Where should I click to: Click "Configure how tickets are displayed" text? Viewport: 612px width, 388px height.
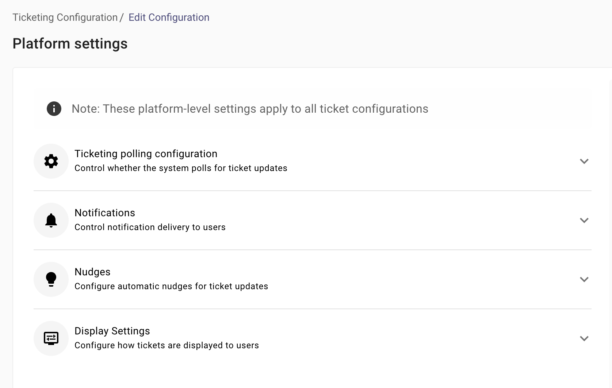(167, 345)
